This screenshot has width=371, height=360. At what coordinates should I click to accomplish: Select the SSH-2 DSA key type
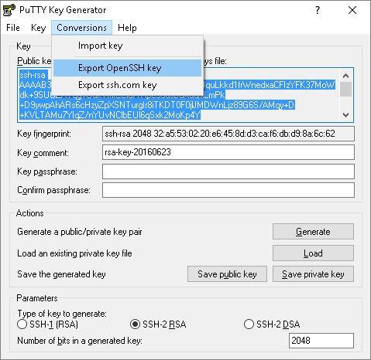click(249, 324)
